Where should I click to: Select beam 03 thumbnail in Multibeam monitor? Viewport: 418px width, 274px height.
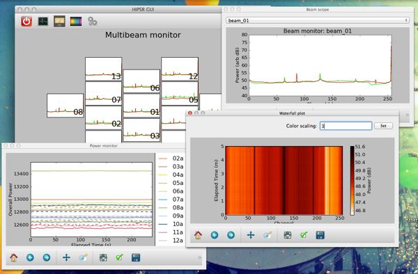pyautogui.click(x=141, y=129)
